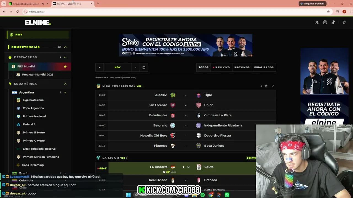The height and width of the screenshot is (198, 353).
Task: Click the Newell's Old Boys crest
Action: point(173,136)
